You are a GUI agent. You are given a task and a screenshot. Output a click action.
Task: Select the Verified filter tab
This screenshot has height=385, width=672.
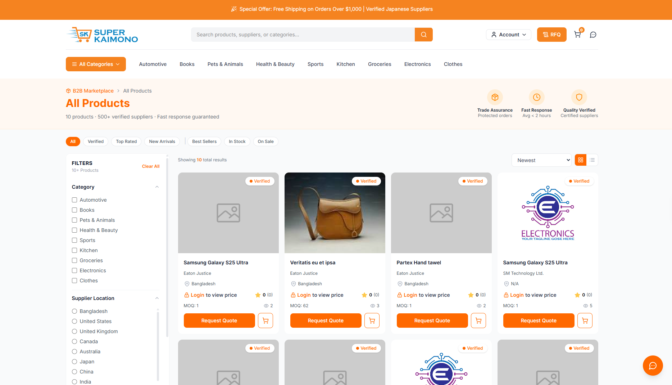click(x=96, y=142)
